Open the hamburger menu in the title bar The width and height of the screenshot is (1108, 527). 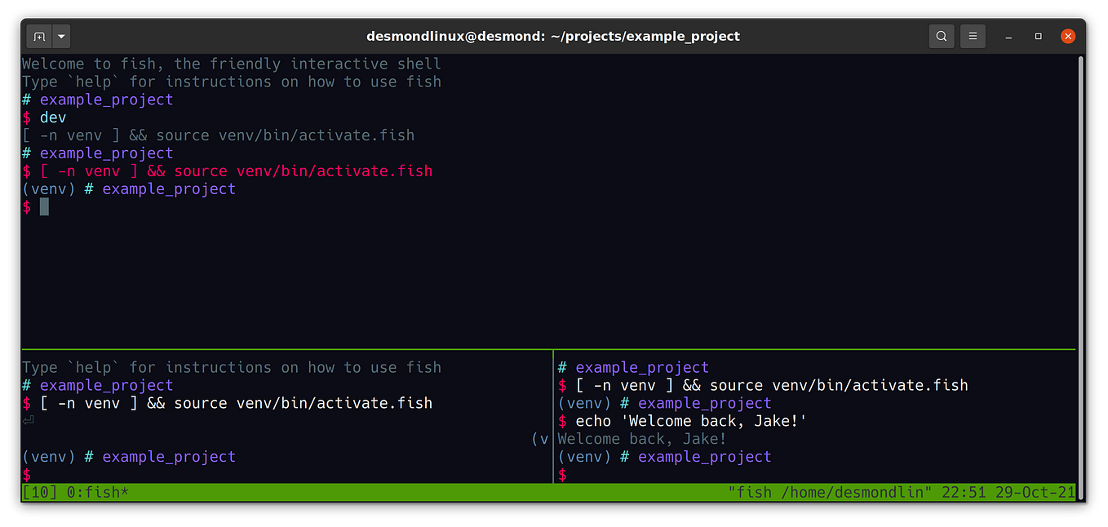pos(973,36)
